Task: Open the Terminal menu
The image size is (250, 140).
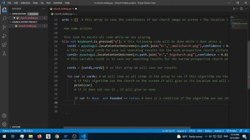Action: tap(57, 3)
